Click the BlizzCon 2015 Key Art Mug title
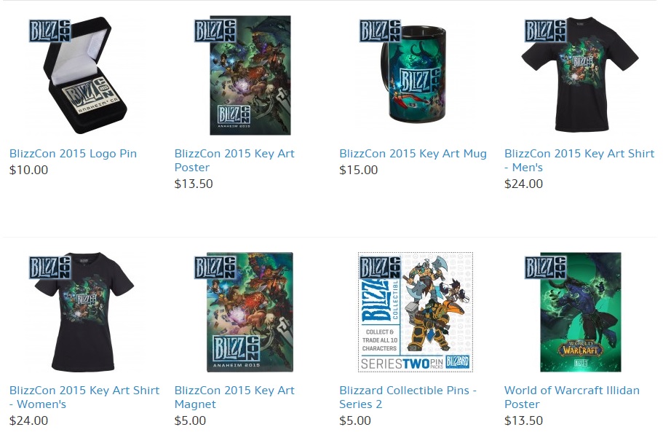The image size is (663, 435). [x=413, y=154]
